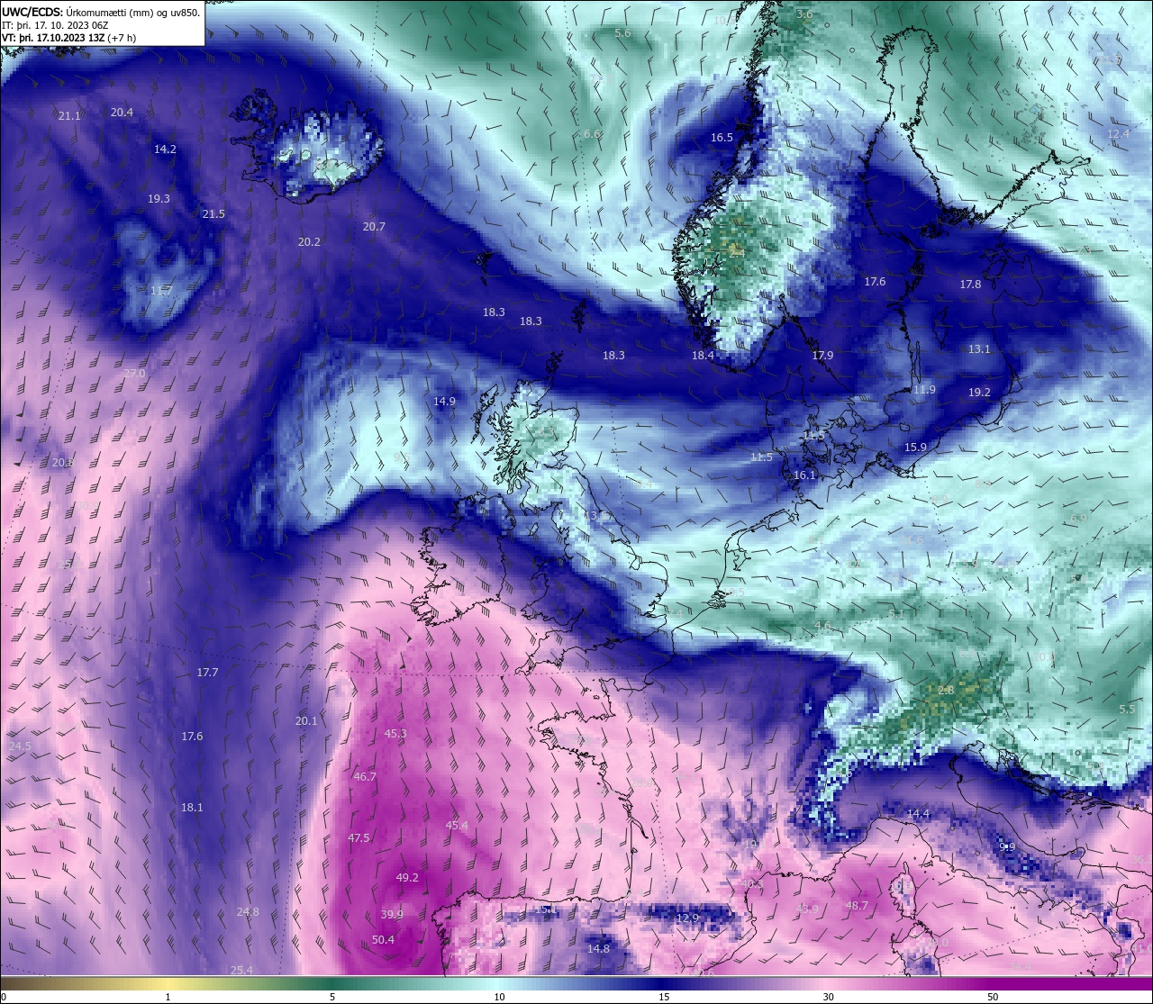Screen dimensions: 1153x1004
Task: Click the 16.5 value off Norway
Action: click(x=722, y=138)
